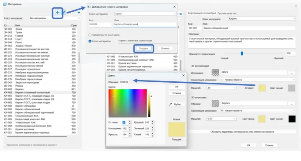Click the Код field КМ-009
The image size is (301, 161).
click(100, 24)
